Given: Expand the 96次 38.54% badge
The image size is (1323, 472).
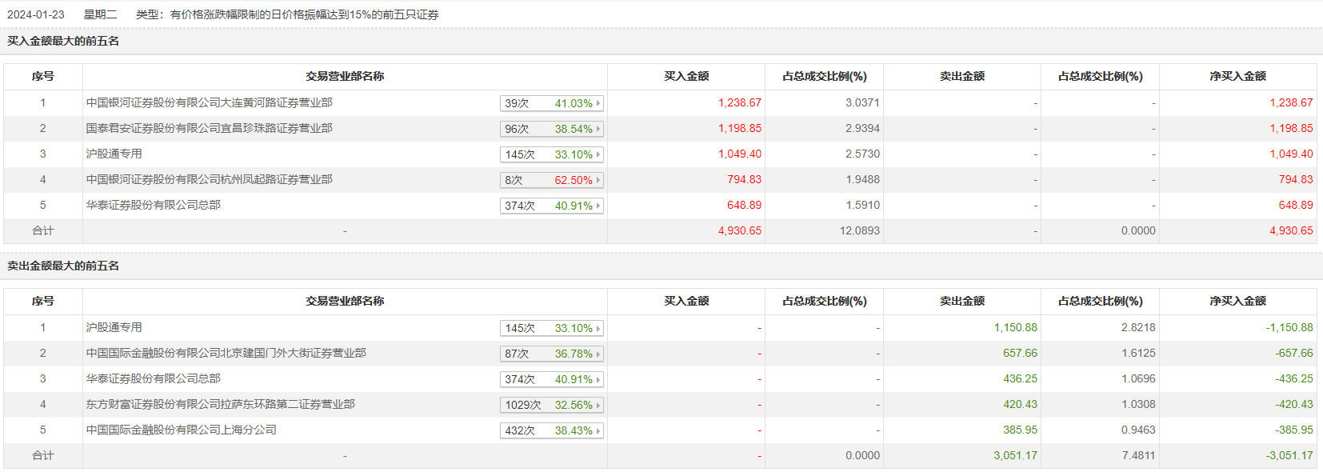Looking at the screenshot, I should tap(551, 129).
